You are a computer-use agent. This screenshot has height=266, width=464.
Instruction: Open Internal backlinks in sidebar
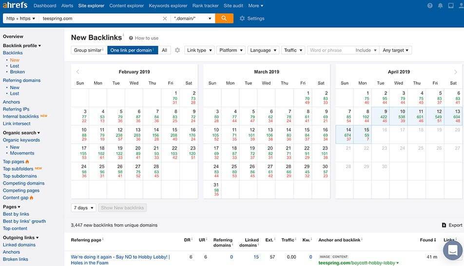tap(20, 116)
